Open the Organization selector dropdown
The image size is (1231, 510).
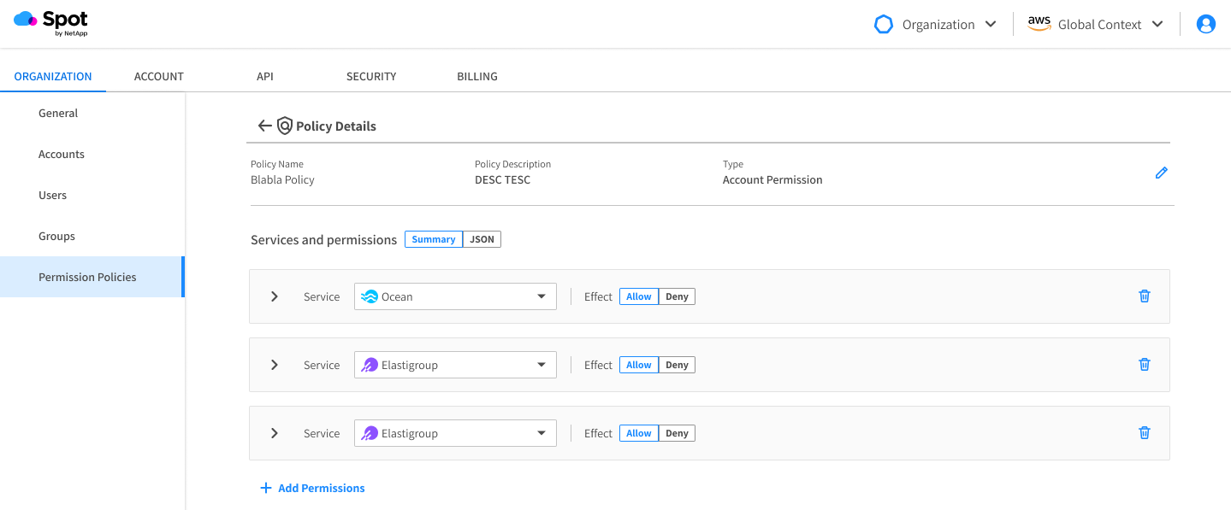pos(935,24)
